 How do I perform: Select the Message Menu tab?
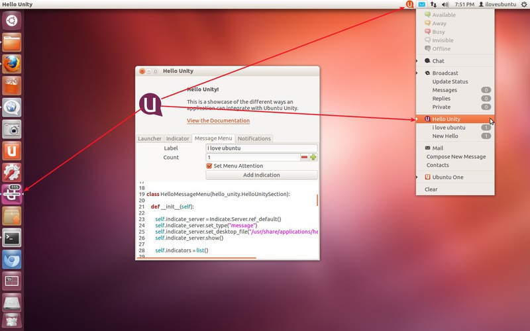(213, 138)
